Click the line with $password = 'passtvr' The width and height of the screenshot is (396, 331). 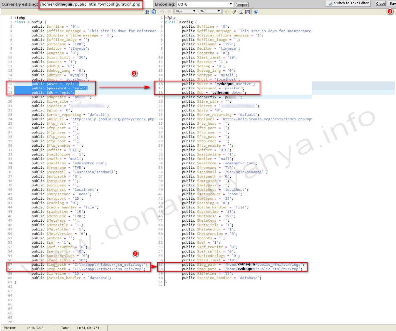click(x=213, y=88)
